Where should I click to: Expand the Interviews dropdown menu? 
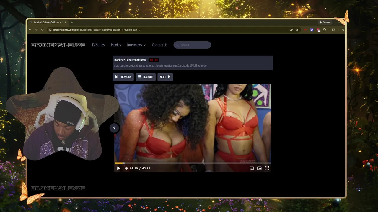tap(136, 45)
